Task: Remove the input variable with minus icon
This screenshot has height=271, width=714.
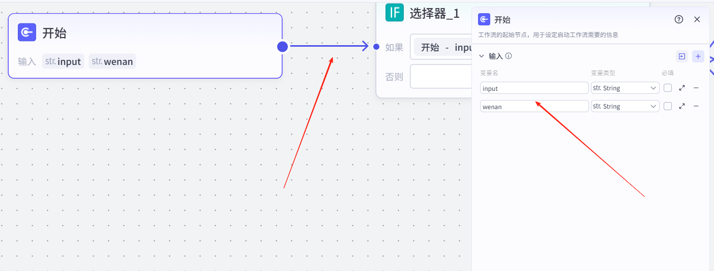Action: 696,88
